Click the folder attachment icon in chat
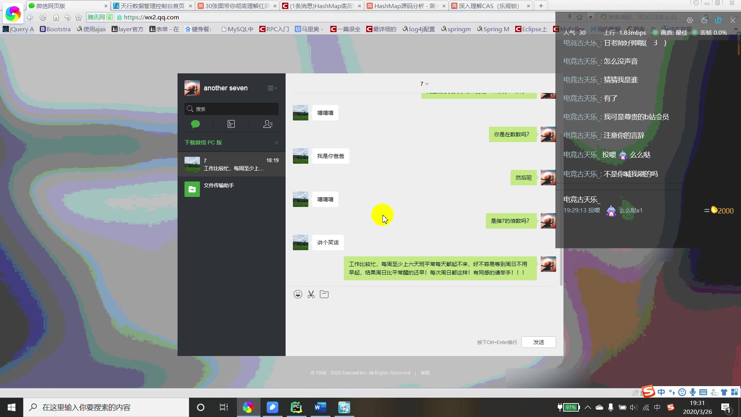 [324, 294]
